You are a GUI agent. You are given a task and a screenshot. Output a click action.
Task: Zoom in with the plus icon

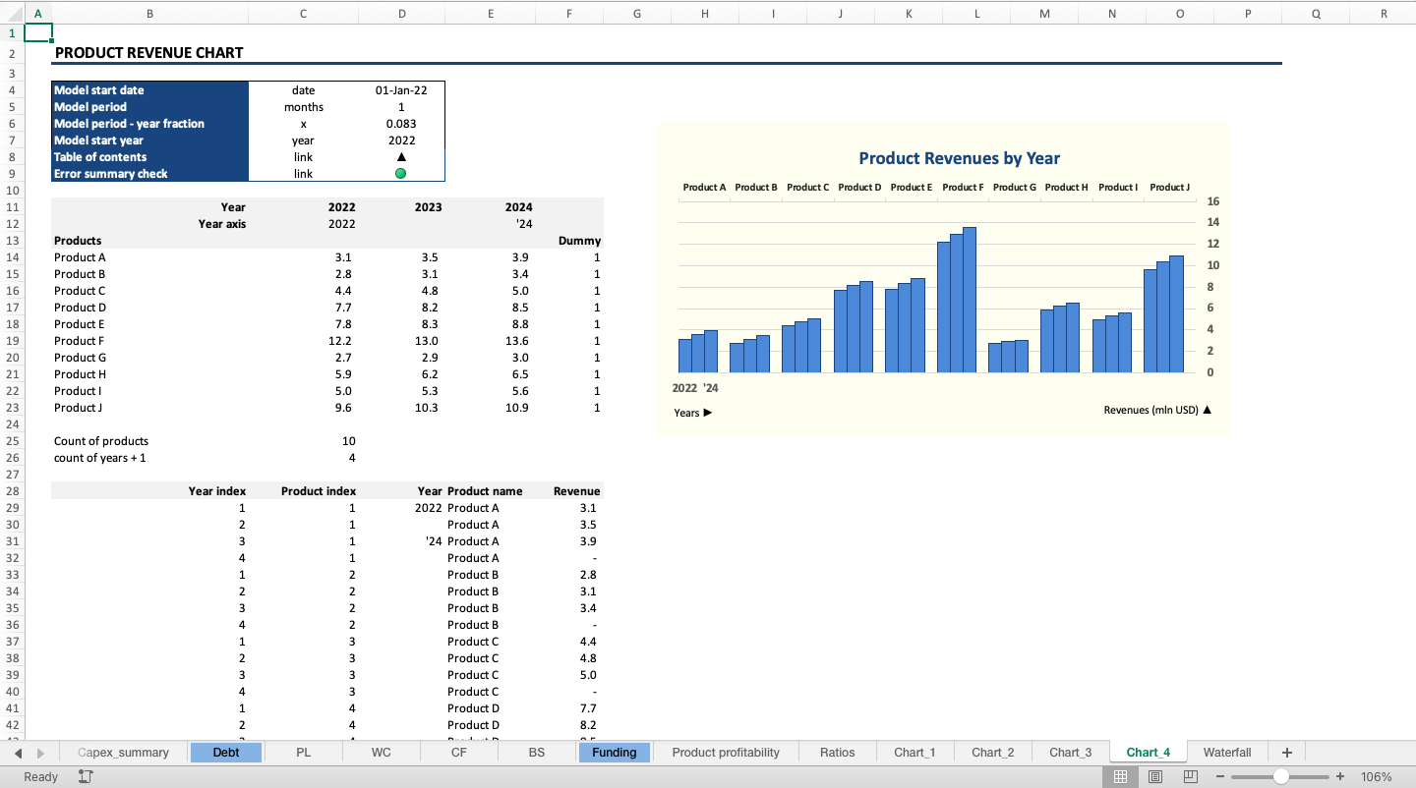[x=1340, y=776]
